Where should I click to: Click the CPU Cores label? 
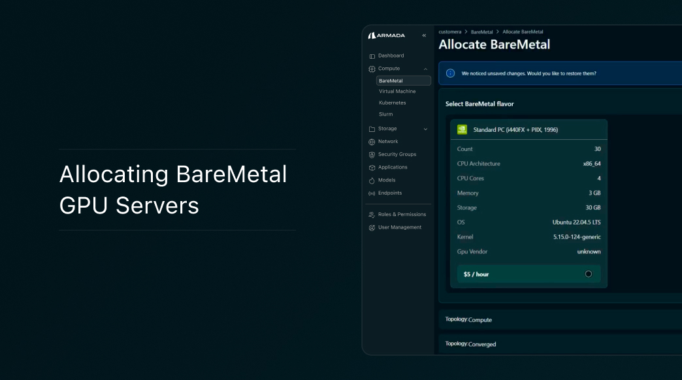pos(470,178)
